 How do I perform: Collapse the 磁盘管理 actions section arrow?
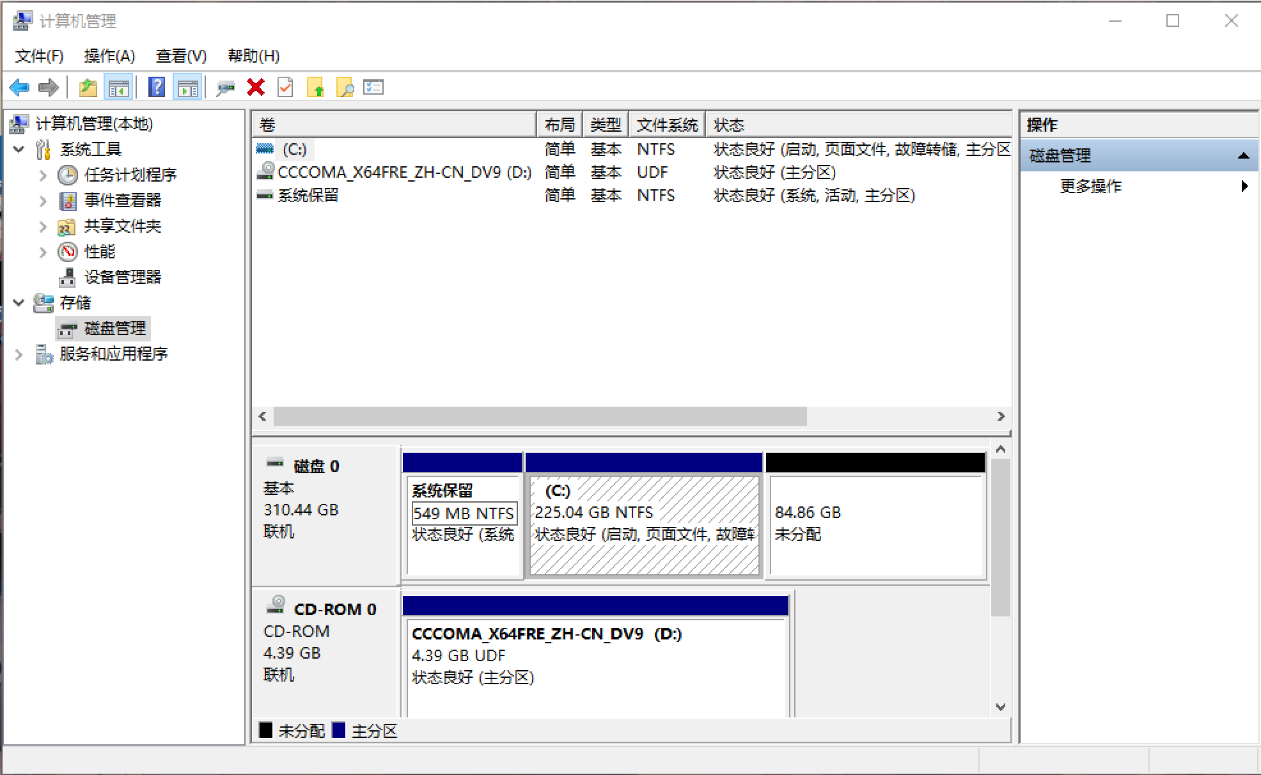click(1243, 155)
